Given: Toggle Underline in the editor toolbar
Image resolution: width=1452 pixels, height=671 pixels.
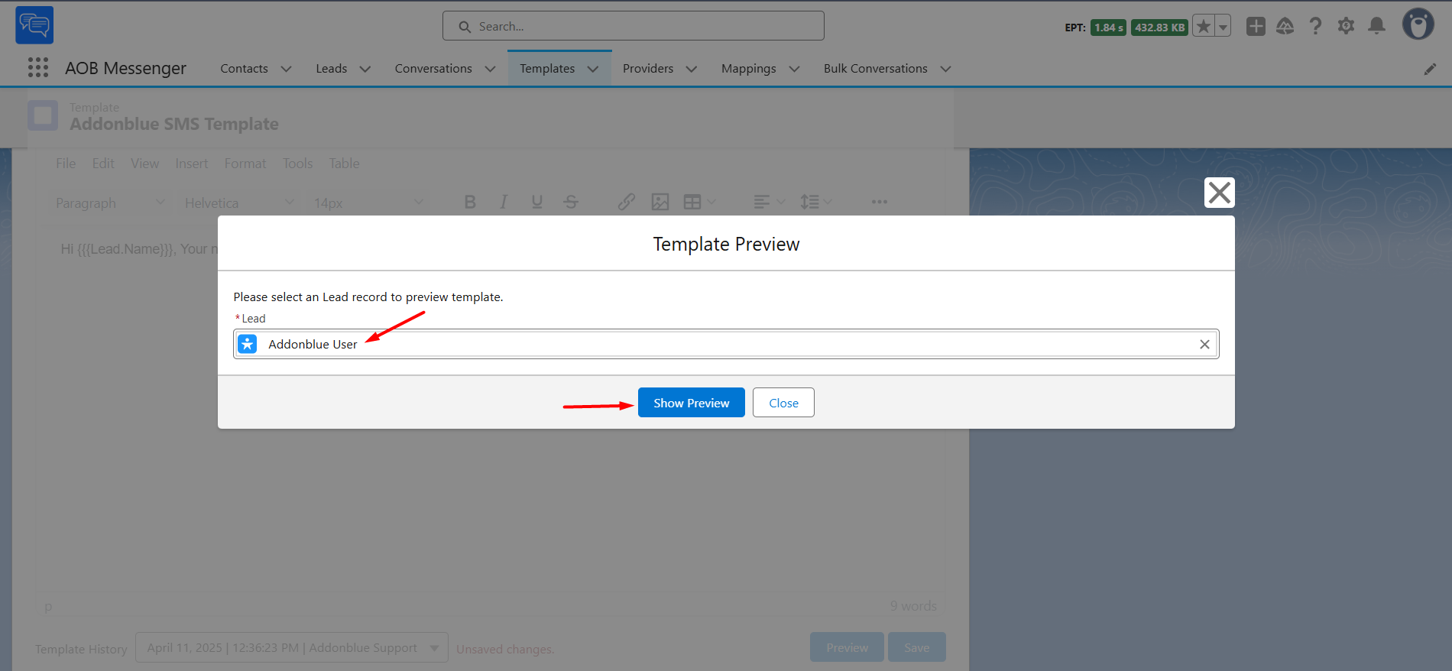Looking at the screenshot, I should point(537,202).
